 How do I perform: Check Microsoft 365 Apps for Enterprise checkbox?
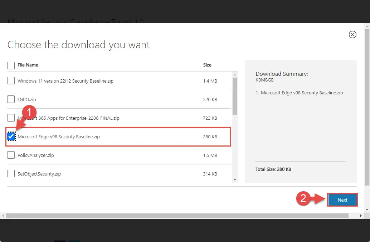(11, 118)
